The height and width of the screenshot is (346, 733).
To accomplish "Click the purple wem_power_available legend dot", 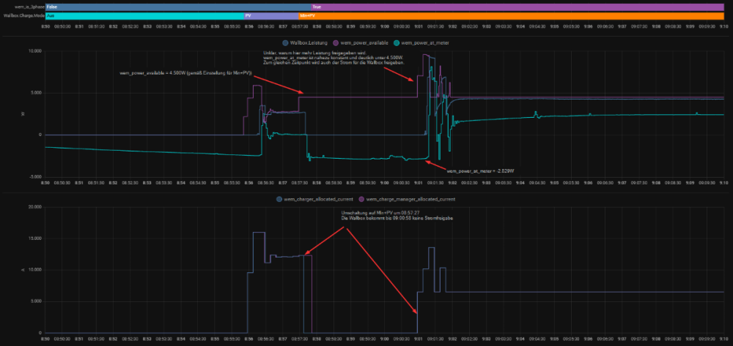I will pyautogui.click(x=336, y=42).
